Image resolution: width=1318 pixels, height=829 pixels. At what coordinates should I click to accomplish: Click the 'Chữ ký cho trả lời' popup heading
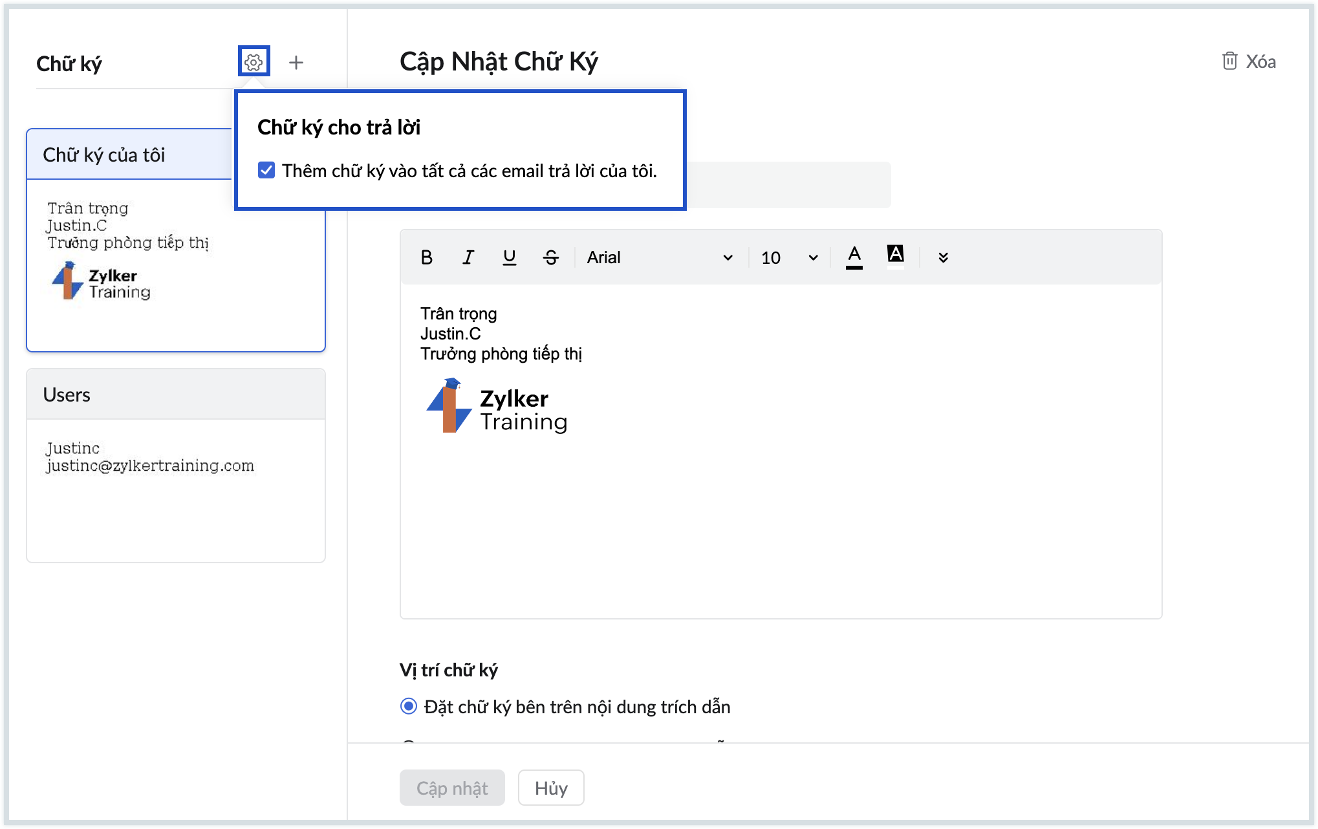coord(339,127)
